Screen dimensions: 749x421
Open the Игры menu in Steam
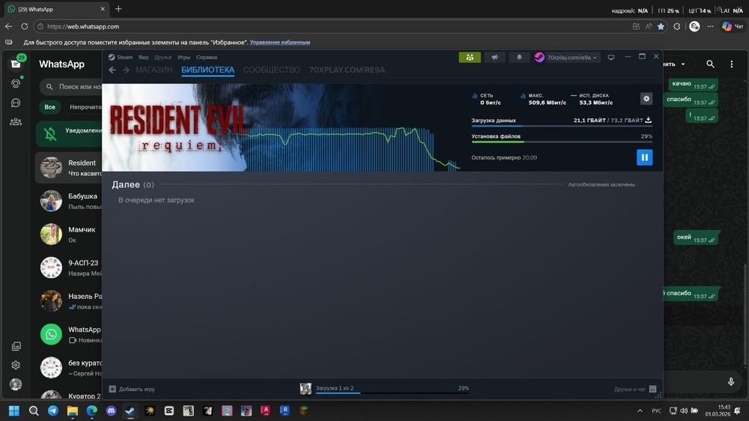184,58
